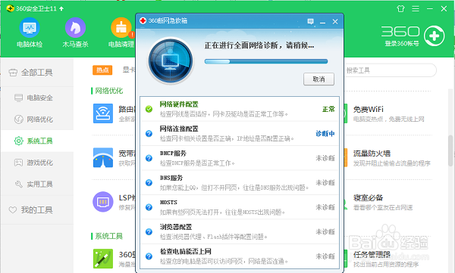
Task: Click the 登录360帐号 link
Action: coord(402,44)
